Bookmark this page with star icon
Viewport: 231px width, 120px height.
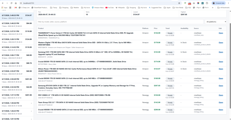[179, 3]
